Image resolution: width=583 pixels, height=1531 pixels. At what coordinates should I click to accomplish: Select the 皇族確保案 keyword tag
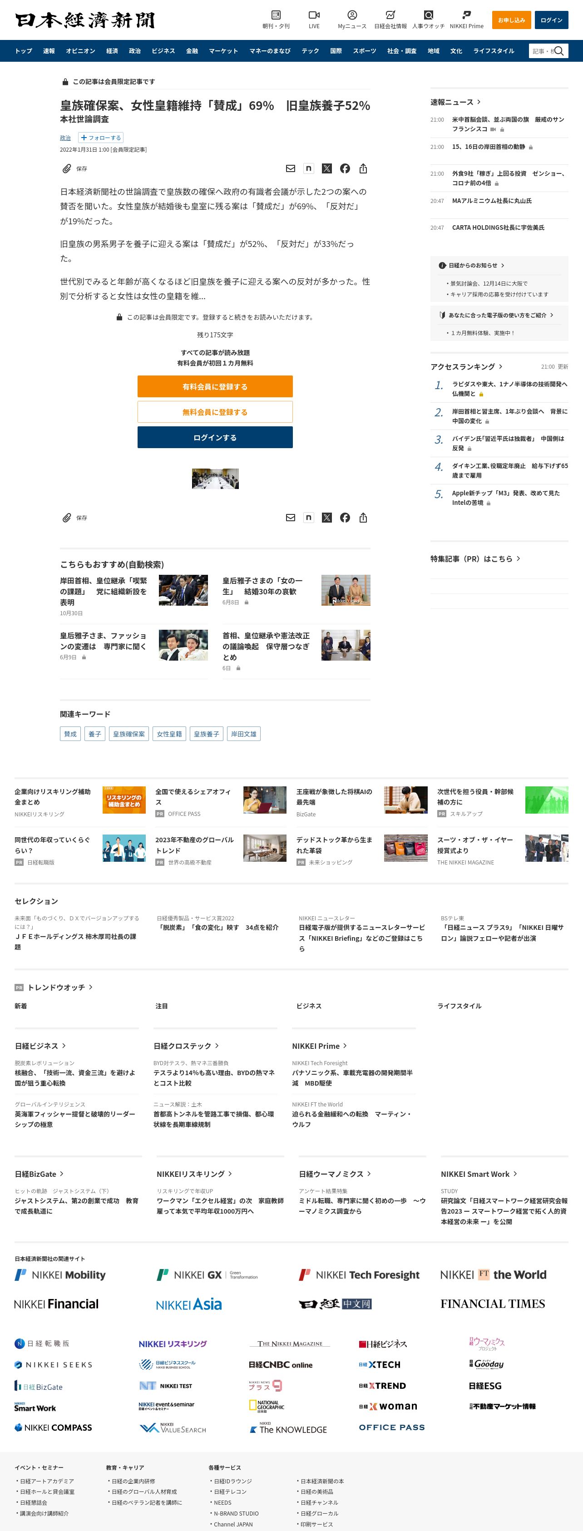coord(128,734)
